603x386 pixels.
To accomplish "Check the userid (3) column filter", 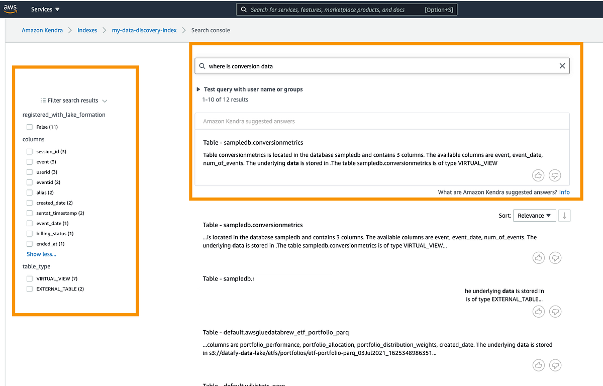I will [30, 172].
